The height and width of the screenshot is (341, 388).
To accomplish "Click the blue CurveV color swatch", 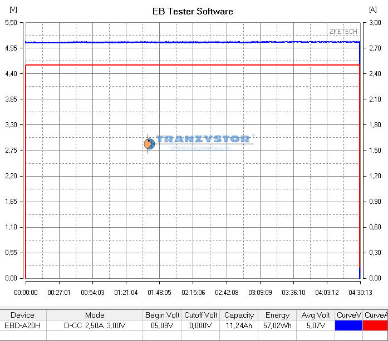I will (348, 325).
